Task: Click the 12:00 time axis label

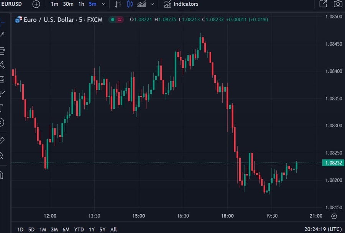Action: (50, 216)
